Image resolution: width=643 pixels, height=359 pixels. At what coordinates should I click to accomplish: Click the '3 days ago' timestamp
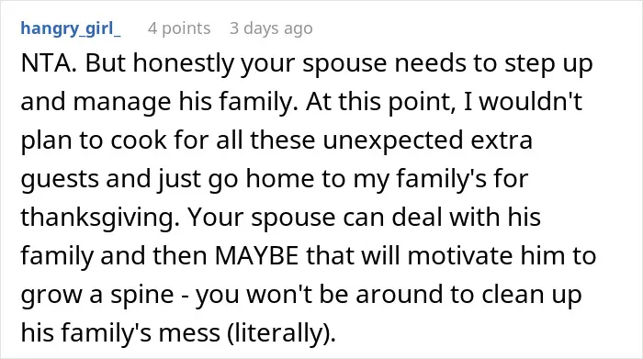click(x=271, y=28)
